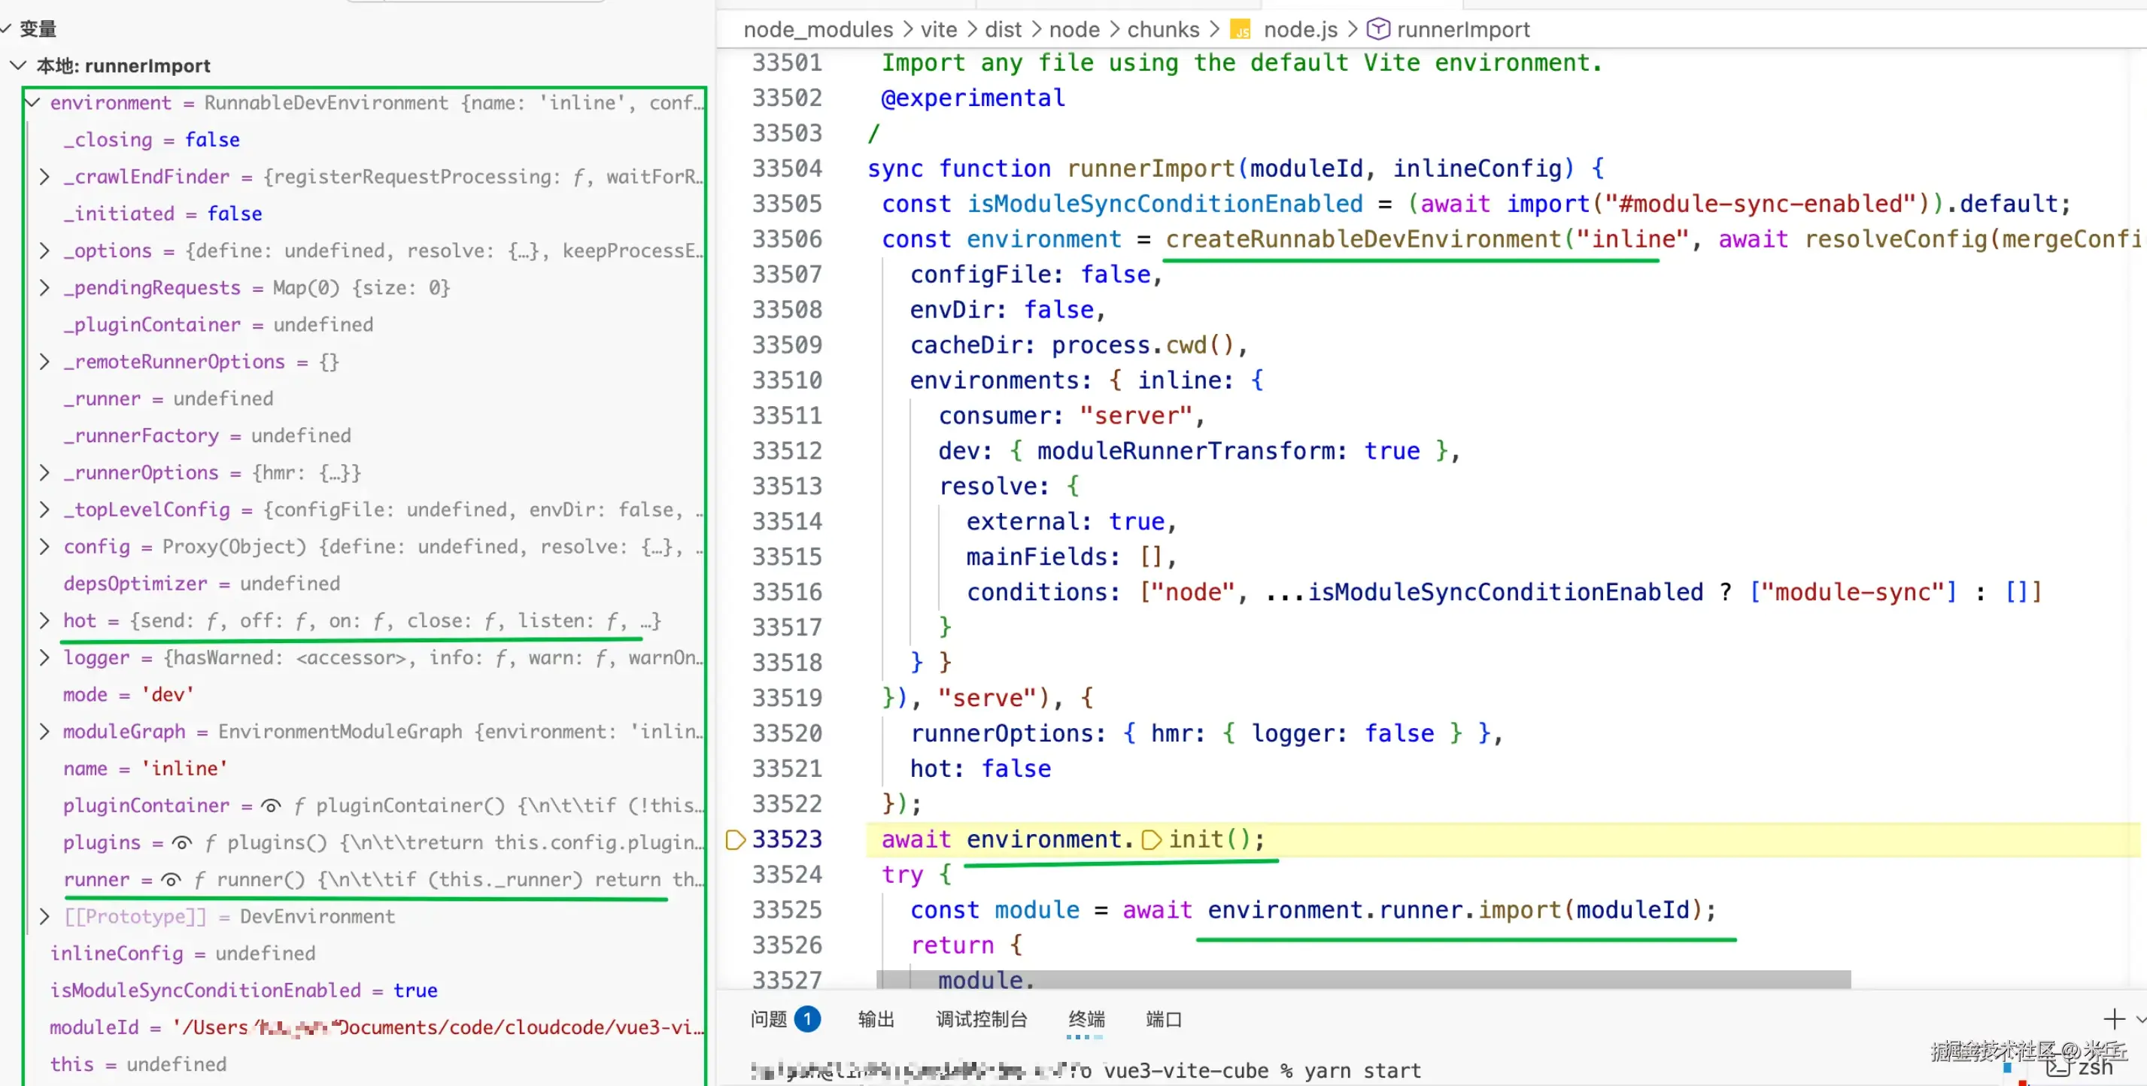This screenshot has height=1086, width=2147.
Task: Click the inline breakpoint marker before init()
Action: [x=1150, y=839]
